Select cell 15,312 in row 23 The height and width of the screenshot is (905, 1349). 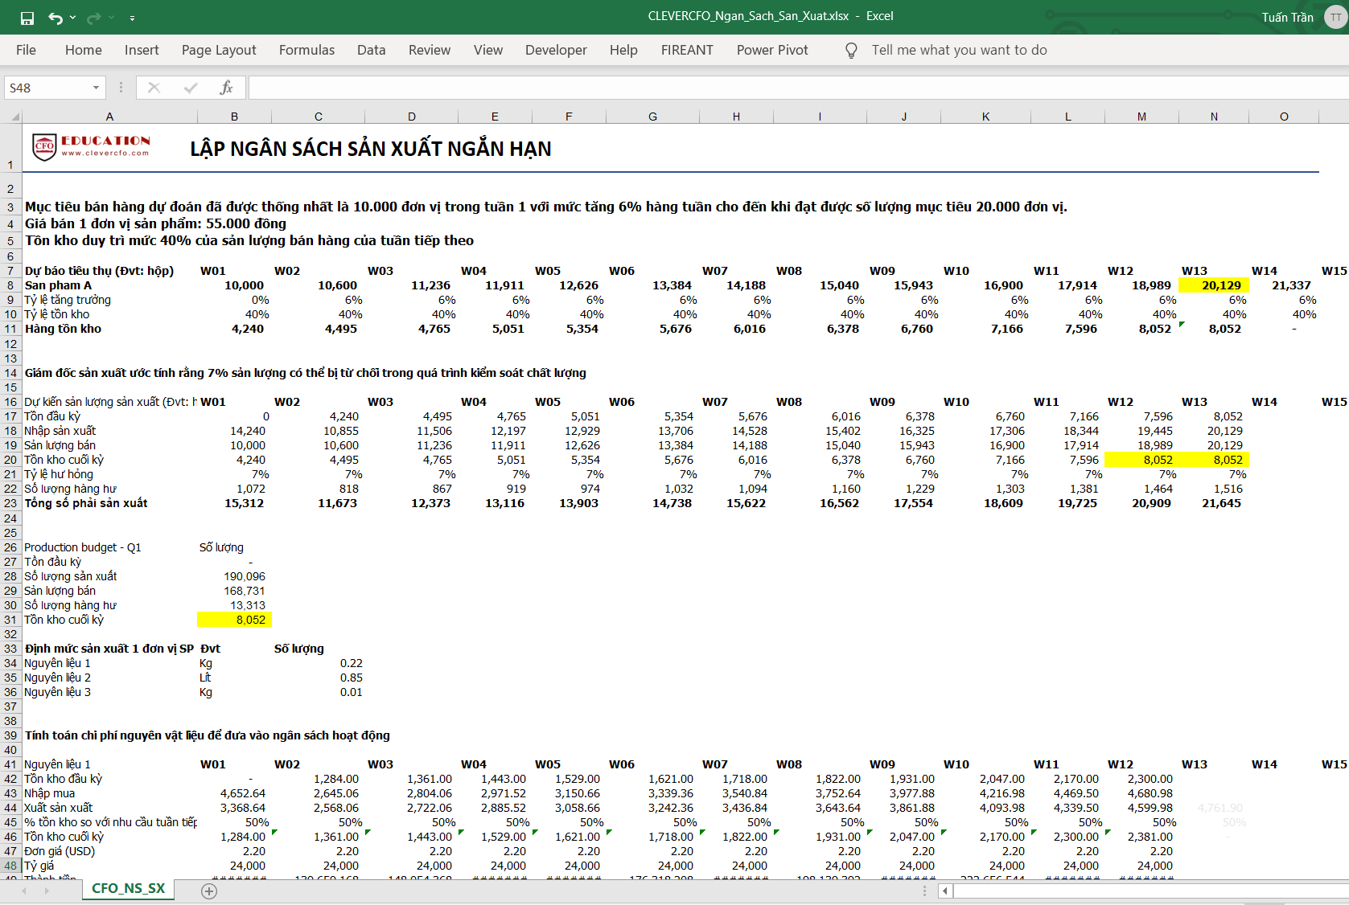pos(234,503)
